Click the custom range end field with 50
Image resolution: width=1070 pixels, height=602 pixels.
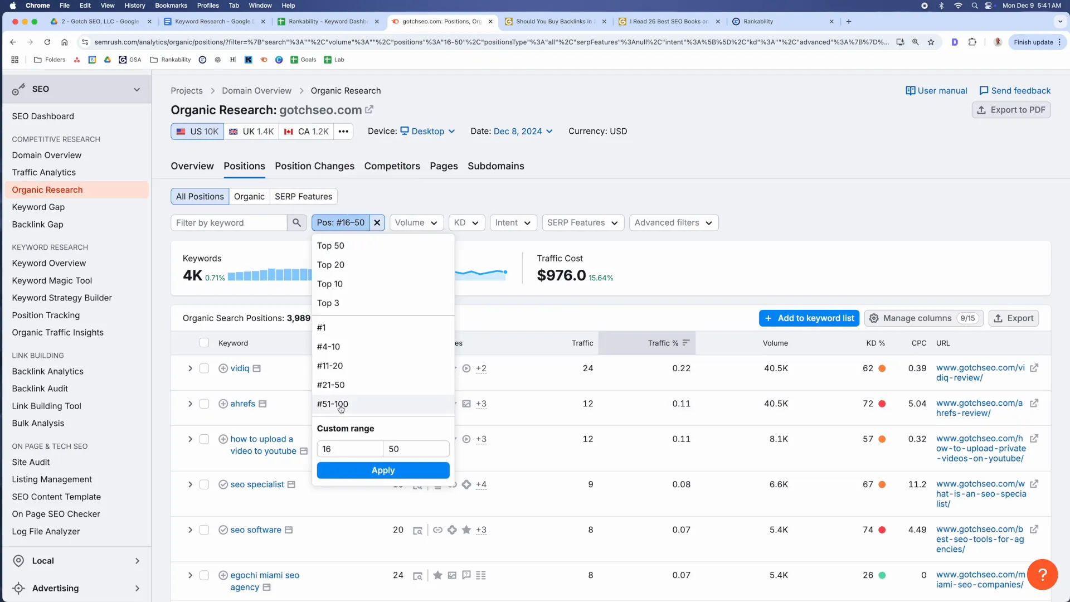[x=416, y=449]
